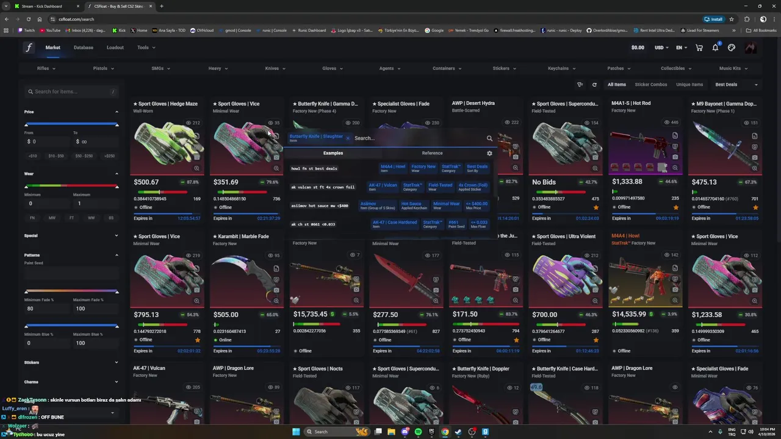
Task: Open the Database tab
Action: click(84, 48)
